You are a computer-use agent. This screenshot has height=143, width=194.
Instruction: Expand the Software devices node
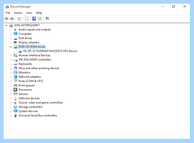(x=11, y=98)
